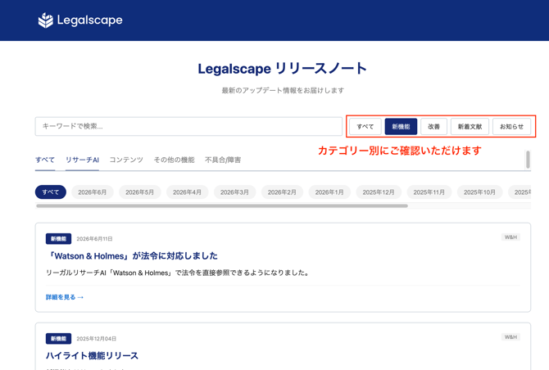Filter releases by 2025年12月
The width and height of the screenshot is (549, 370).
point(379,192)
